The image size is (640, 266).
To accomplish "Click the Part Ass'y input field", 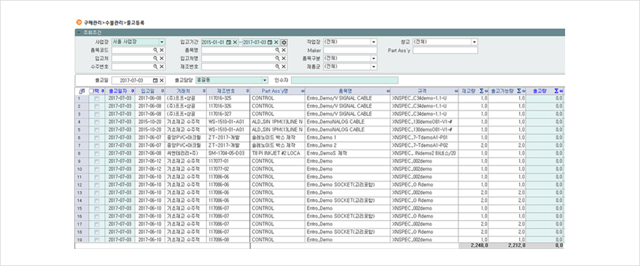I will [x=446, y=50].
